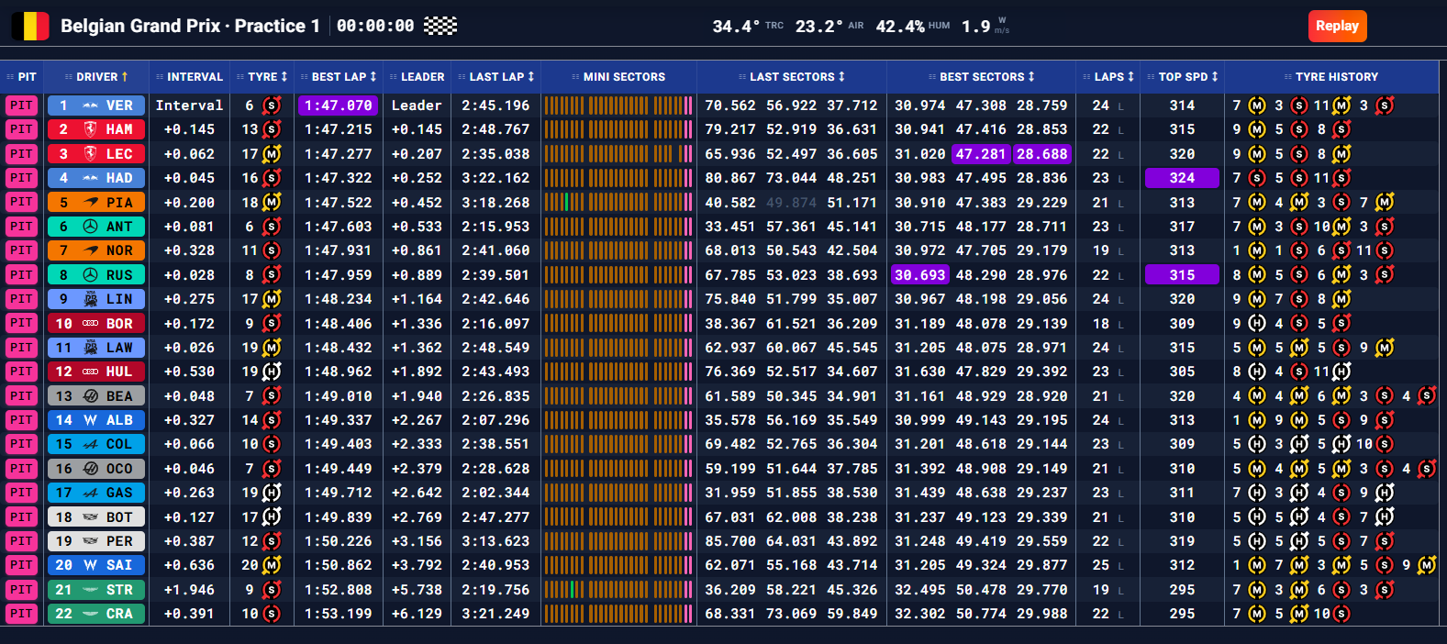Viewport: 1447px width, 644px height.
Task: Click the drag handle icon beside MINI SECTORS
Action: [575, 77]
